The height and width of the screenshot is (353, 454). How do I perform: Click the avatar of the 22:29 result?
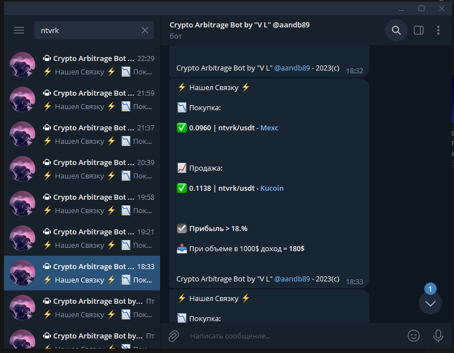(22, 65)
